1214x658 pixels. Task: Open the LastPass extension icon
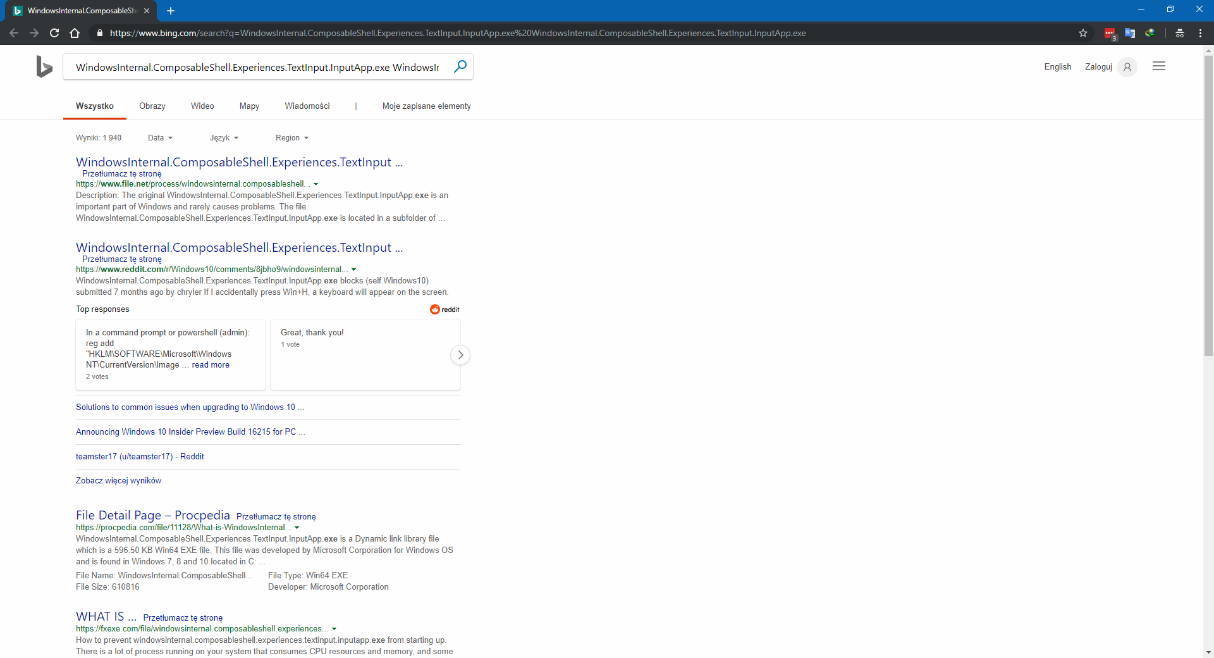pos(1111,33)
